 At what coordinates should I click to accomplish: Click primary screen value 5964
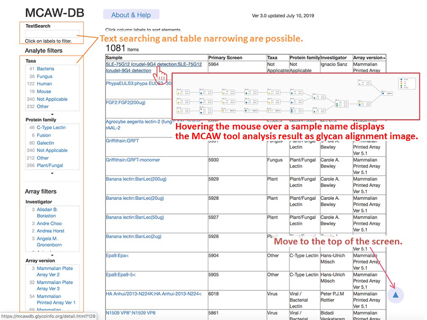[213, 64]
